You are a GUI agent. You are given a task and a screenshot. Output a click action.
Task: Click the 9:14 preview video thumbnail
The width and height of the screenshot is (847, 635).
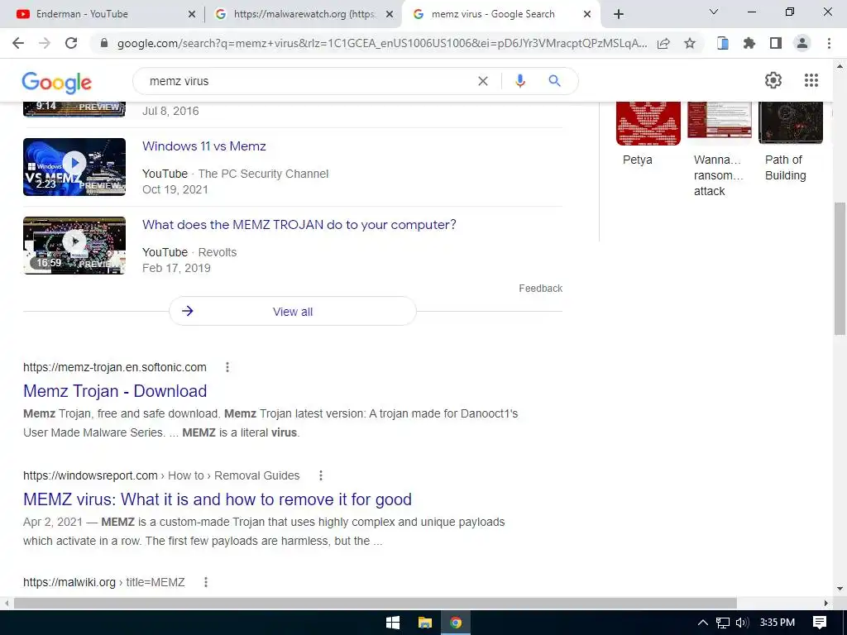point(74,109)
